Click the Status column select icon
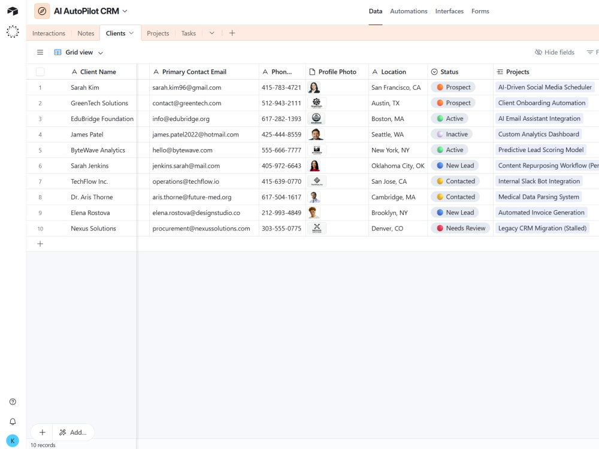 pyautogui.click(x=434, y=72)
